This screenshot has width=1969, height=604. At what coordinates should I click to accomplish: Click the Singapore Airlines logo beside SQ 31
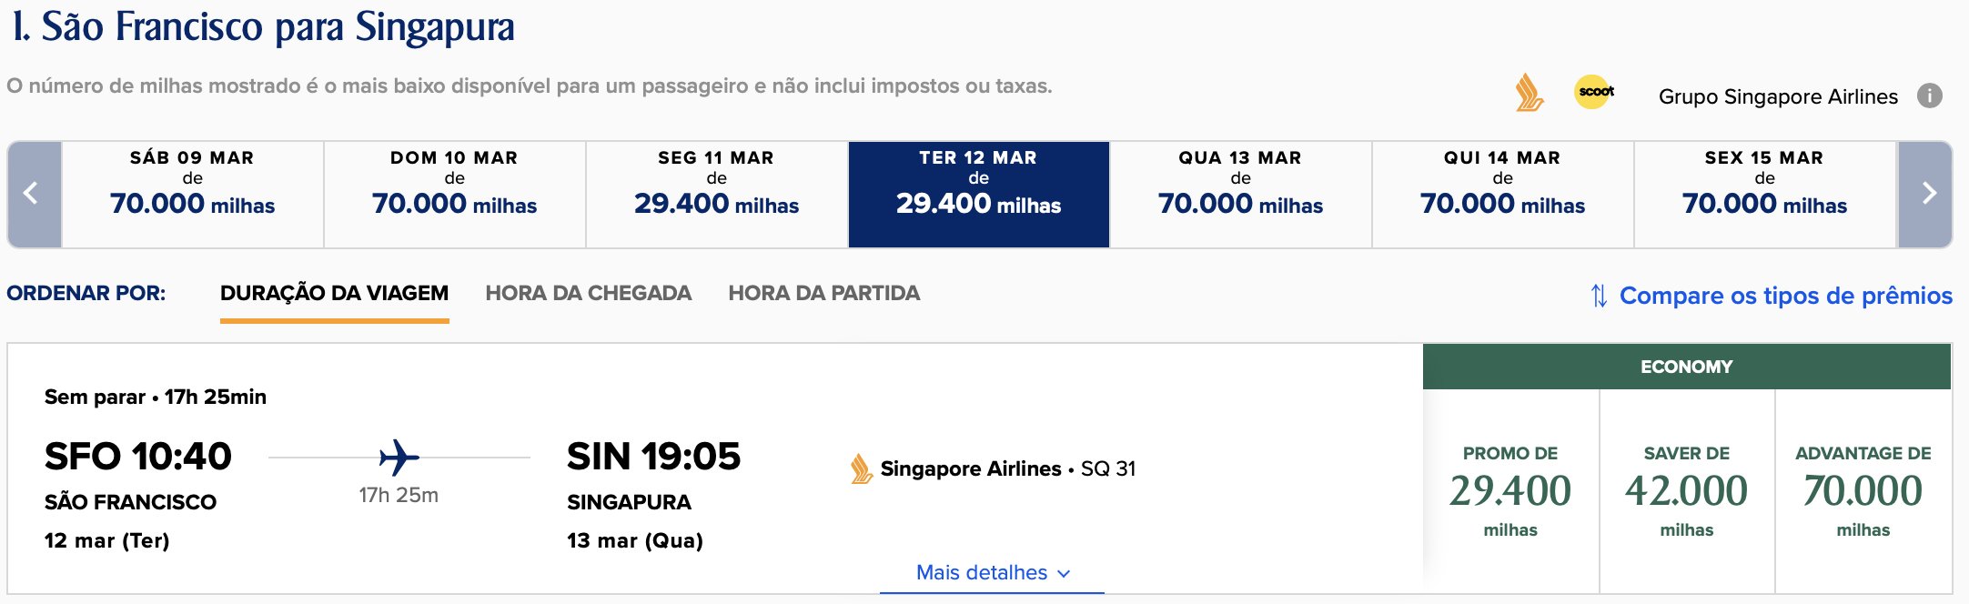tap(861, 468)
